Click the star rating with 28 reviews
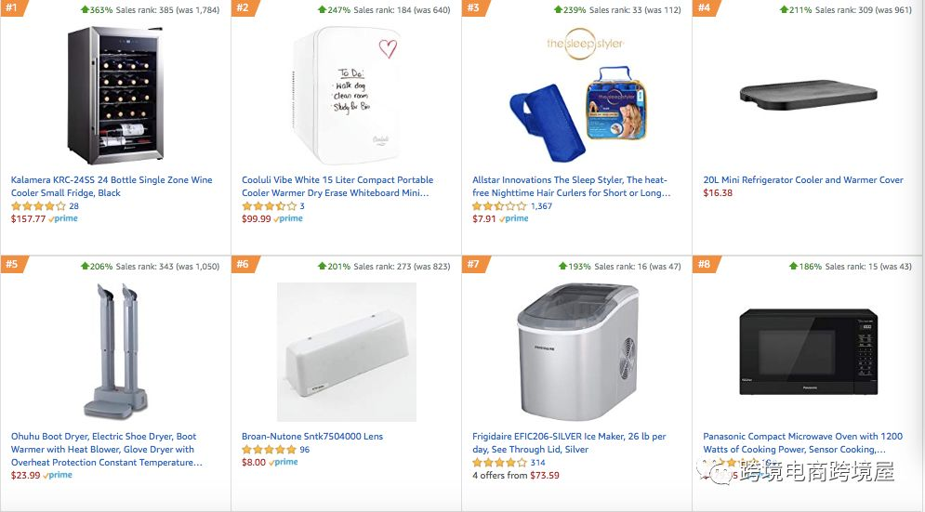This screenshot has height=512, width=925. tap(38, 206)
